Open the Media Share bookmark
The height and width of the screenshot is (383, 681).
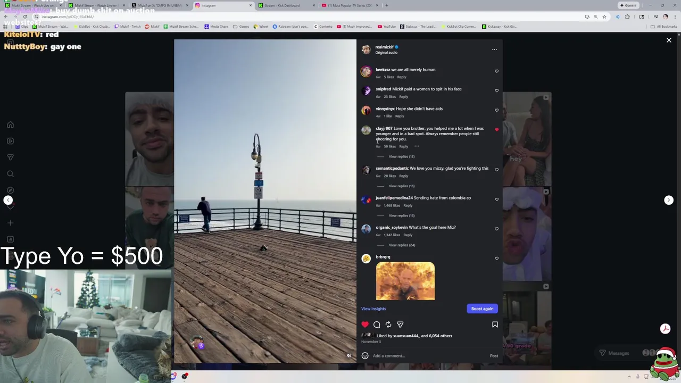(x=216, y=26)
